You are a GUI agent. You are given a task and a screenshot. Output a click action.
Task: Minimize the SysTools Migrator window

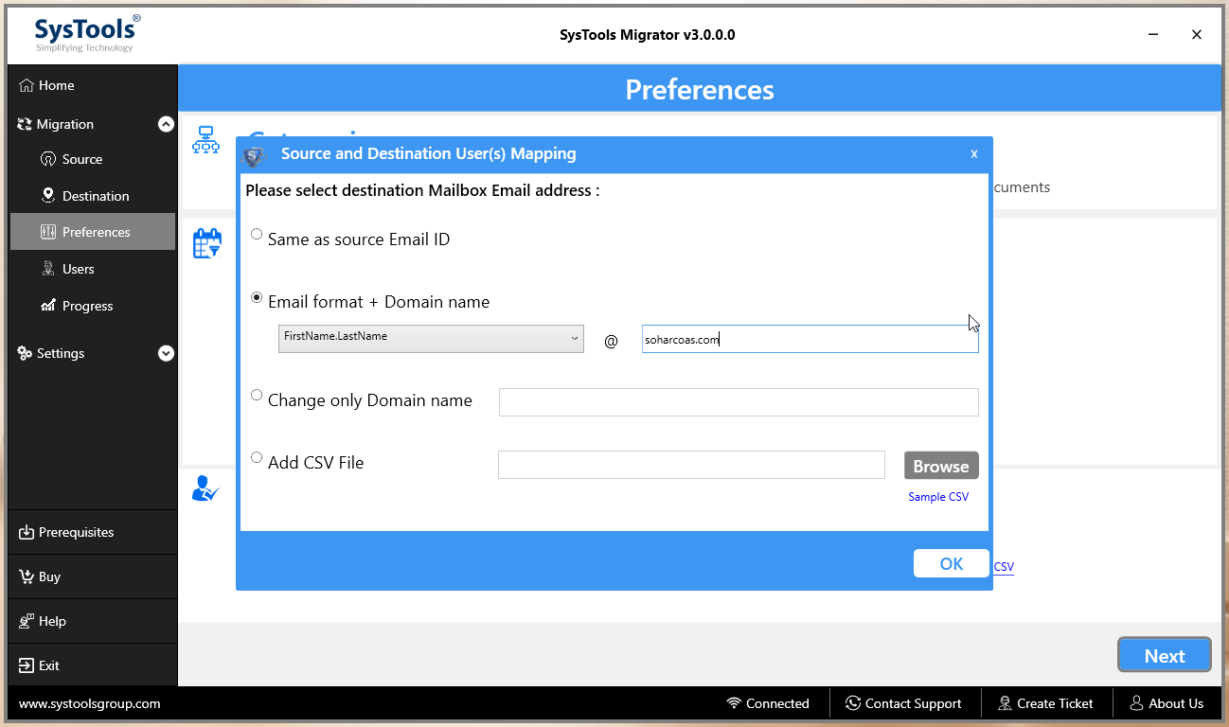[1153, 34]
